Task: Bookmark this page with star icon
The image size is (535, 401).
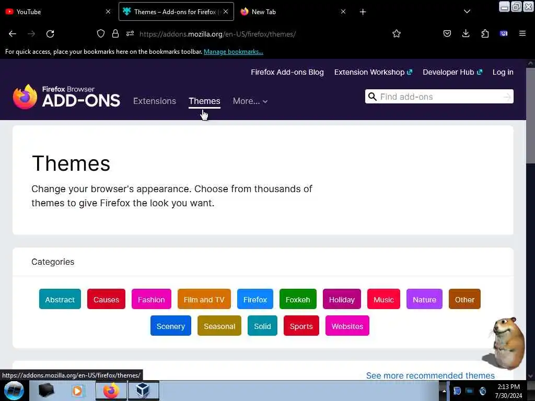Action: point(396,33)
